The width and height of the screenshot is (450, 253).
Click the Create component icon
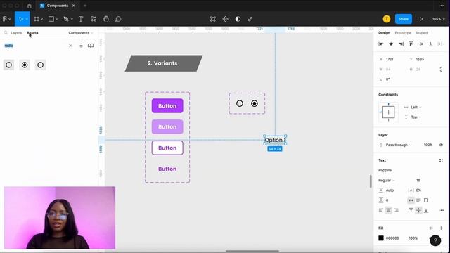tap(225, 19)
